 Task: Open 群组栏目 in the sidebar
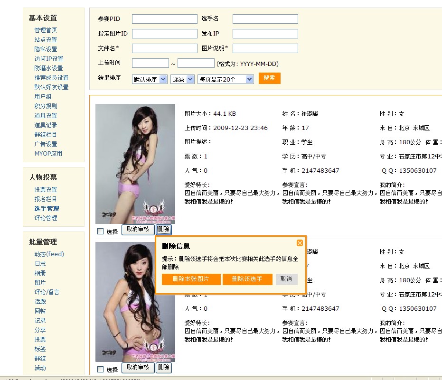coord(46,135)
